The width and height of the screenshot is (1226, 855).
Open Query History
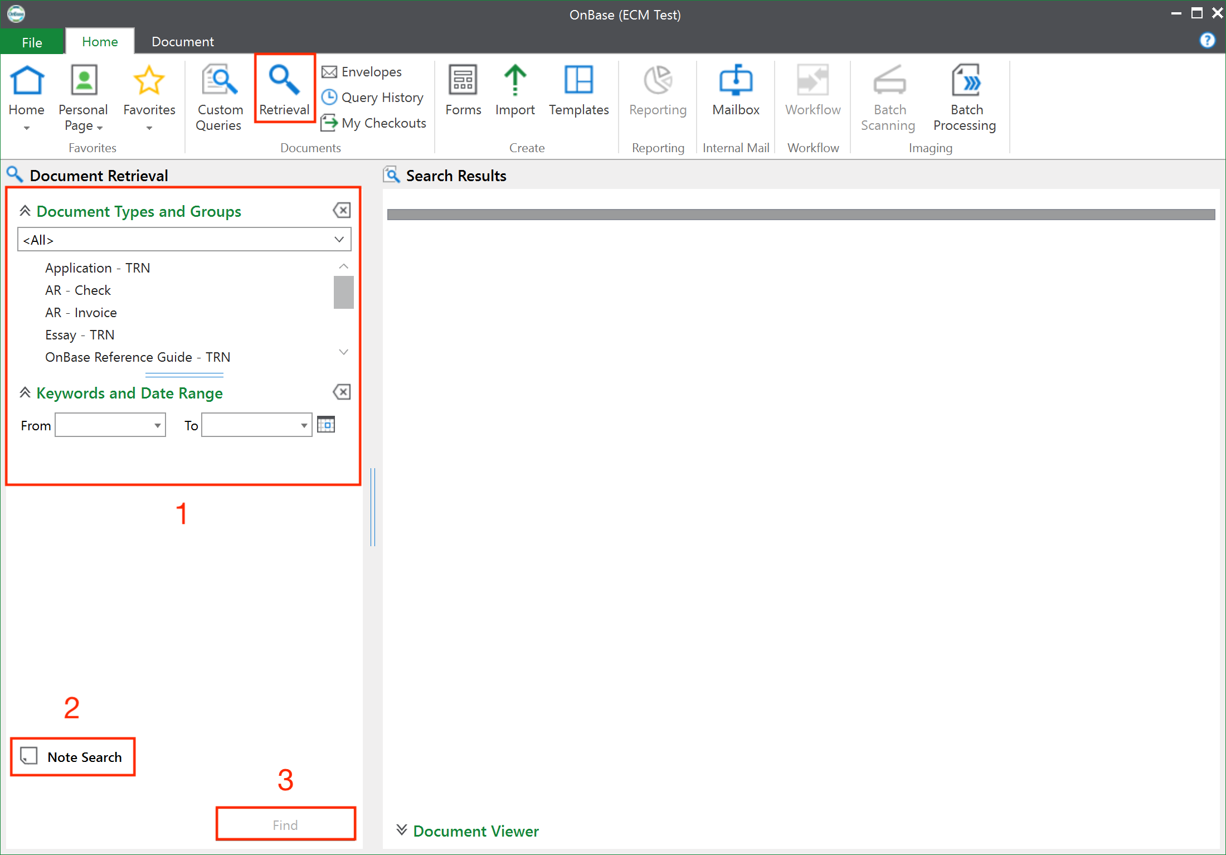(x=373, y=98)
